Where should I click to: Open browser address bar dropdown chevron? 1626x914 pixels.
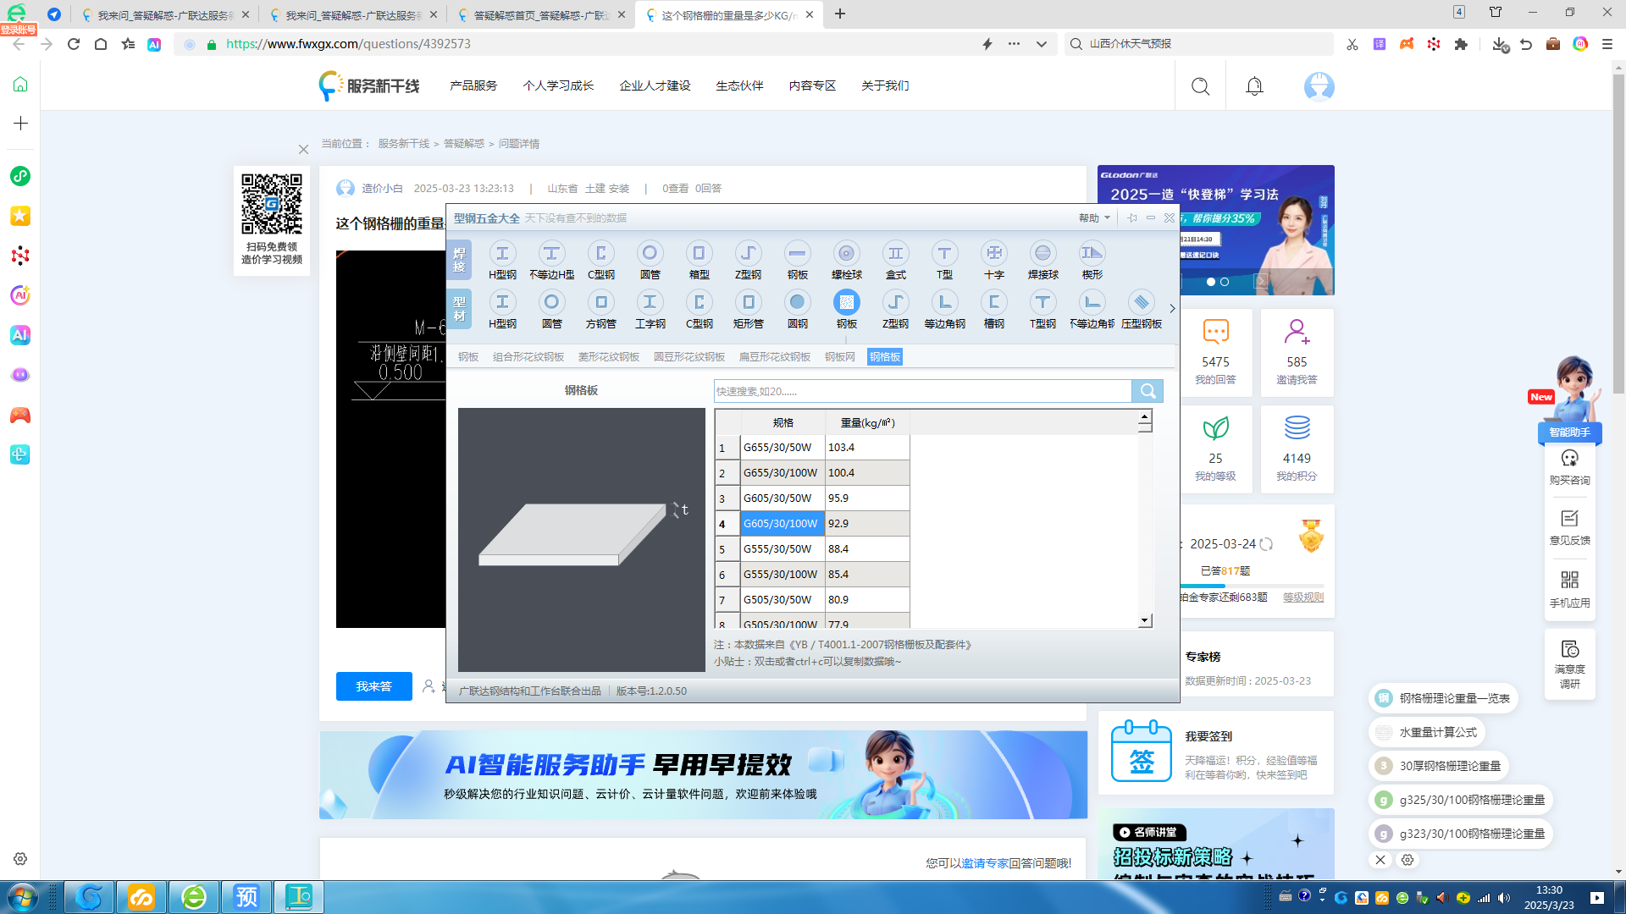(1042, 44)
